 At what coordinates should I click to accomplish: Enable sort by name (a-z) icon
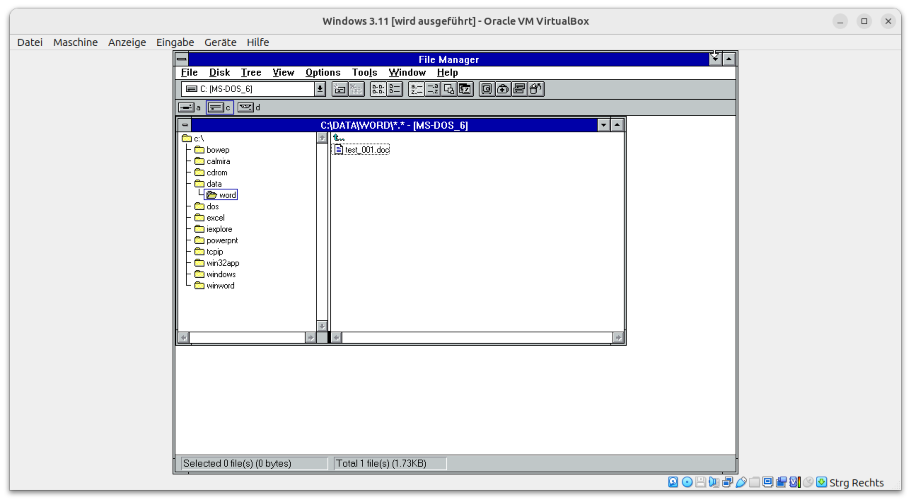pos(416,89)
